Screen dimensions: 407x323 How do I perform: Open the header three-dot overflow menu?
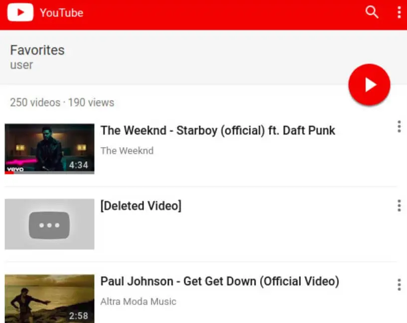pyautogui.click(x=399, y=12)
